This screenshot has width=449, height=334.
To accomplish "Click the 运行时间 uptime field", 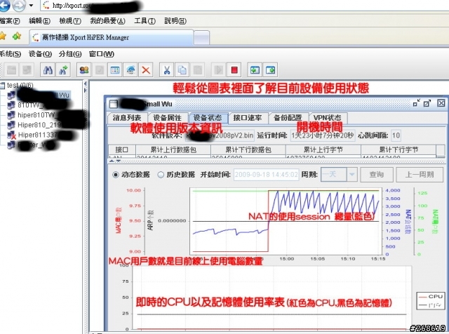I will [323, 135].
